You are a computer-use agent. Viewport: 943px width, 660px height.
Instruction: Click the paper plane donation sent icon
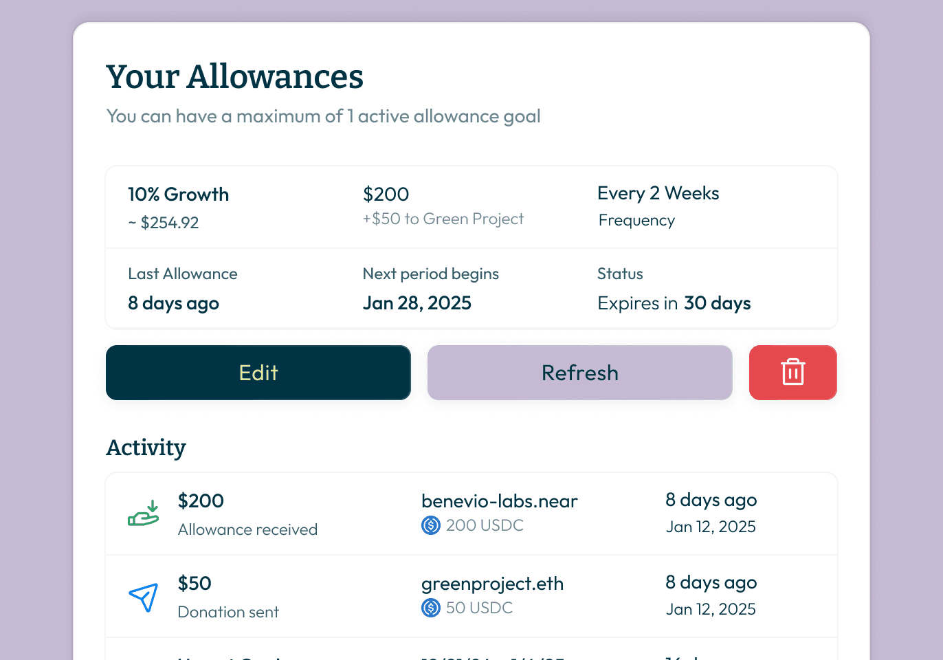tap(144, 597)
